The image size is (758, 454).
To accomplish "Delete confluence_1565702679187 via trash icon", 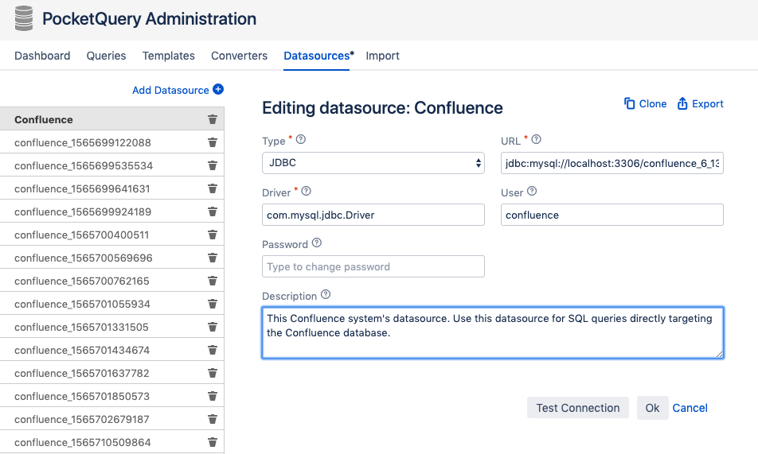I will click(213, 419).
